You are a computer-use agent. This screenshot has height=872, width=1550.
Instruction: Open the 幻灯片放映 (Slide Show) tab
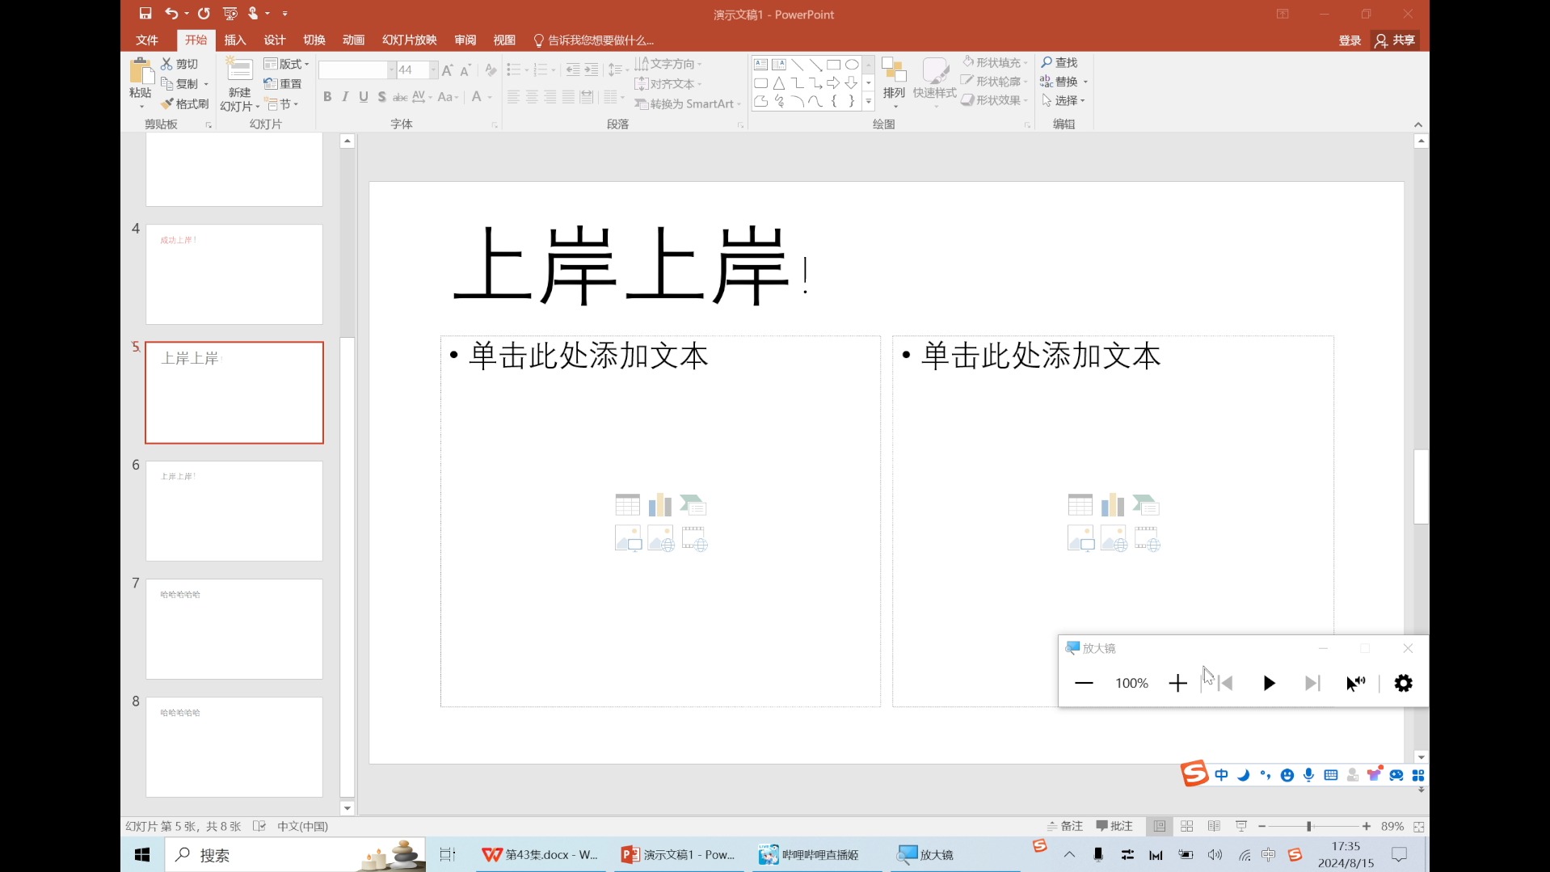pyautogui.click(x=408, y=39)
